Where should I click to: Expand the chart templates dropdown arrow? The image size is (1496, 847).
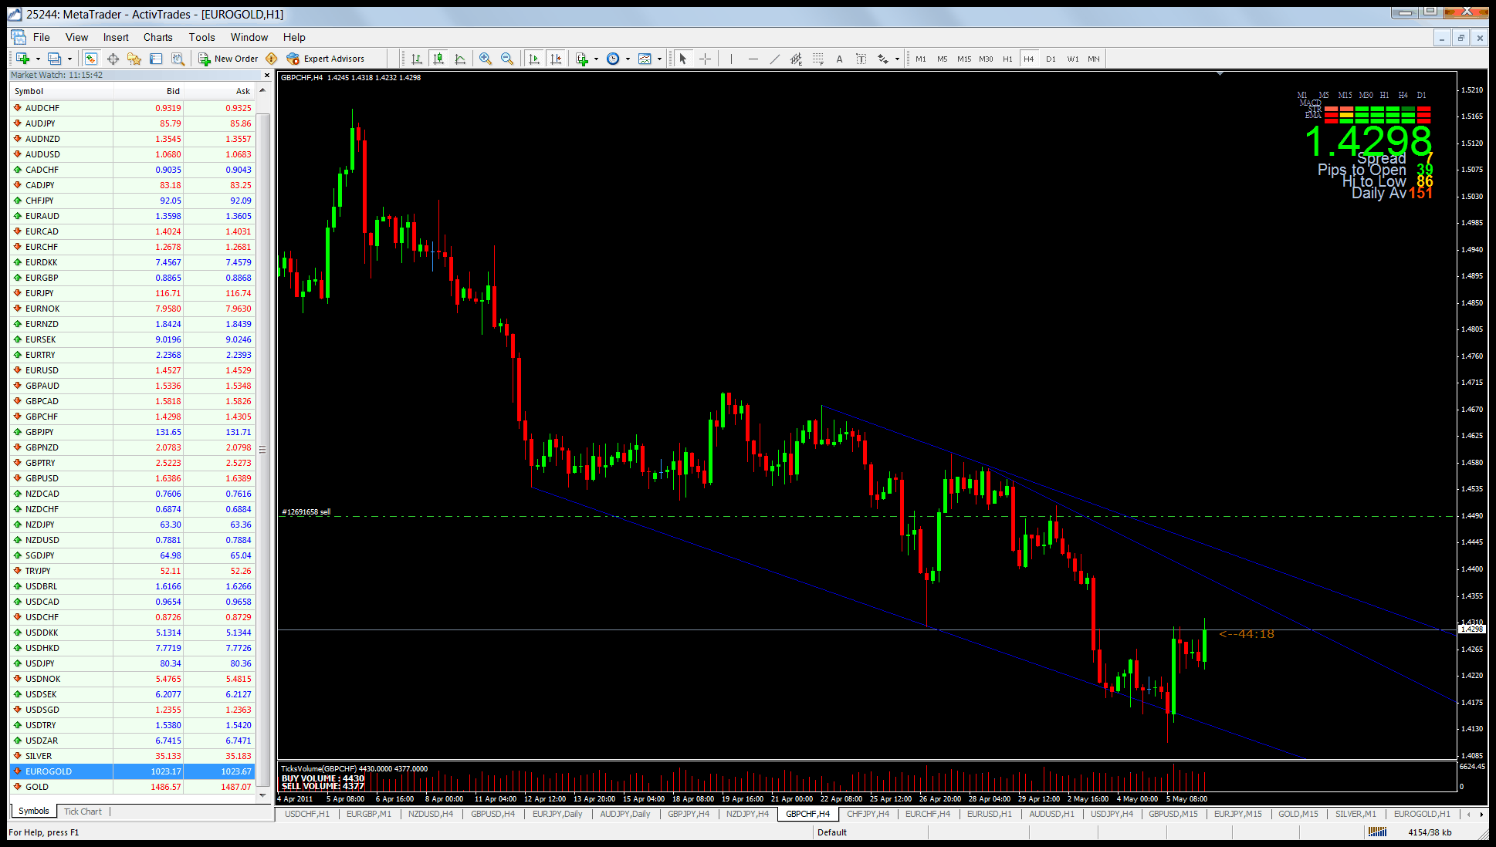[x=659, y=59]
